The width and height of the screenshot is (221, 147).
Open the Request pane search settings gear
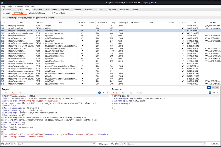coord(6,144)
